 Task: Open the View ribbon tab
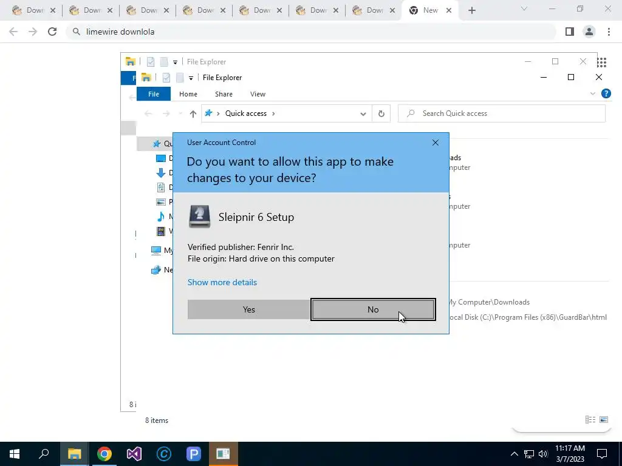click(258, 94)
